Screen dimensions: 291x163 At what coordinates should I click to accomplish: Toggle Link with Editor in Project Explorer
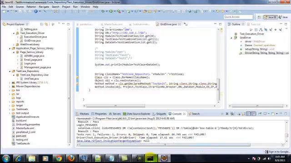tap(46, 24)
